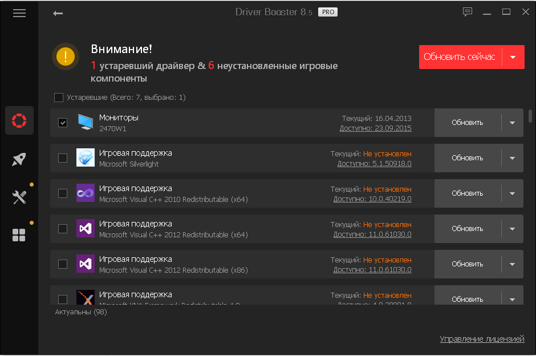Close the Driver Booster window
Screen dimensions: 536x356
pos(526,12)
